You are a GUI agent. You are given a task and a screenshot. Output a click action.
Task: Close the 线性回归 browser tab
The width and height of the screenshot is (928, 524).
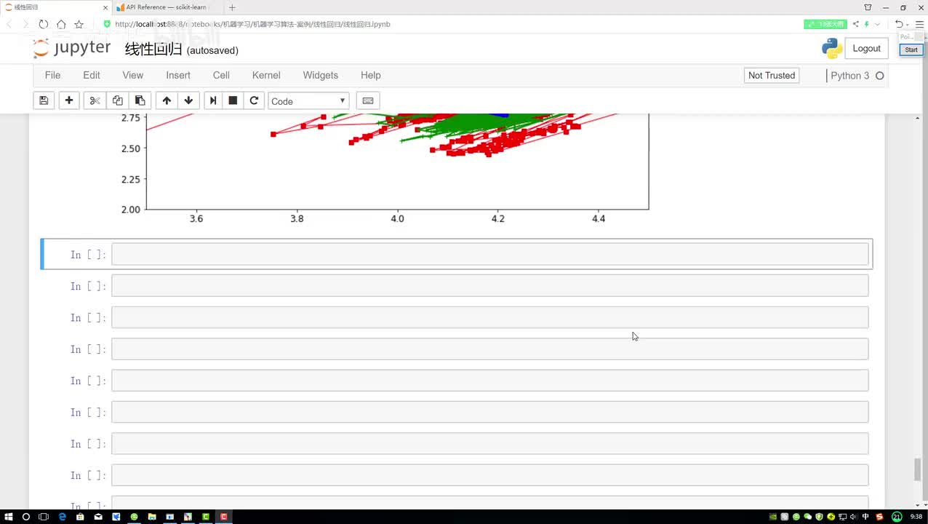coord(105,7)
